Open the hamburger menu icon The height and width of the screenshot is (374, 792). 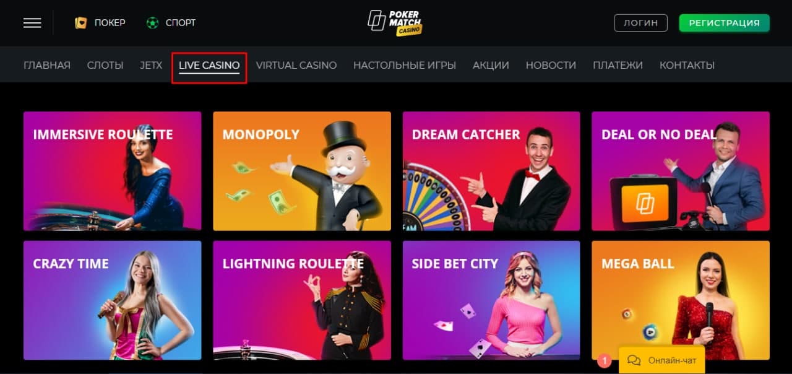click(x=32, y=23)
